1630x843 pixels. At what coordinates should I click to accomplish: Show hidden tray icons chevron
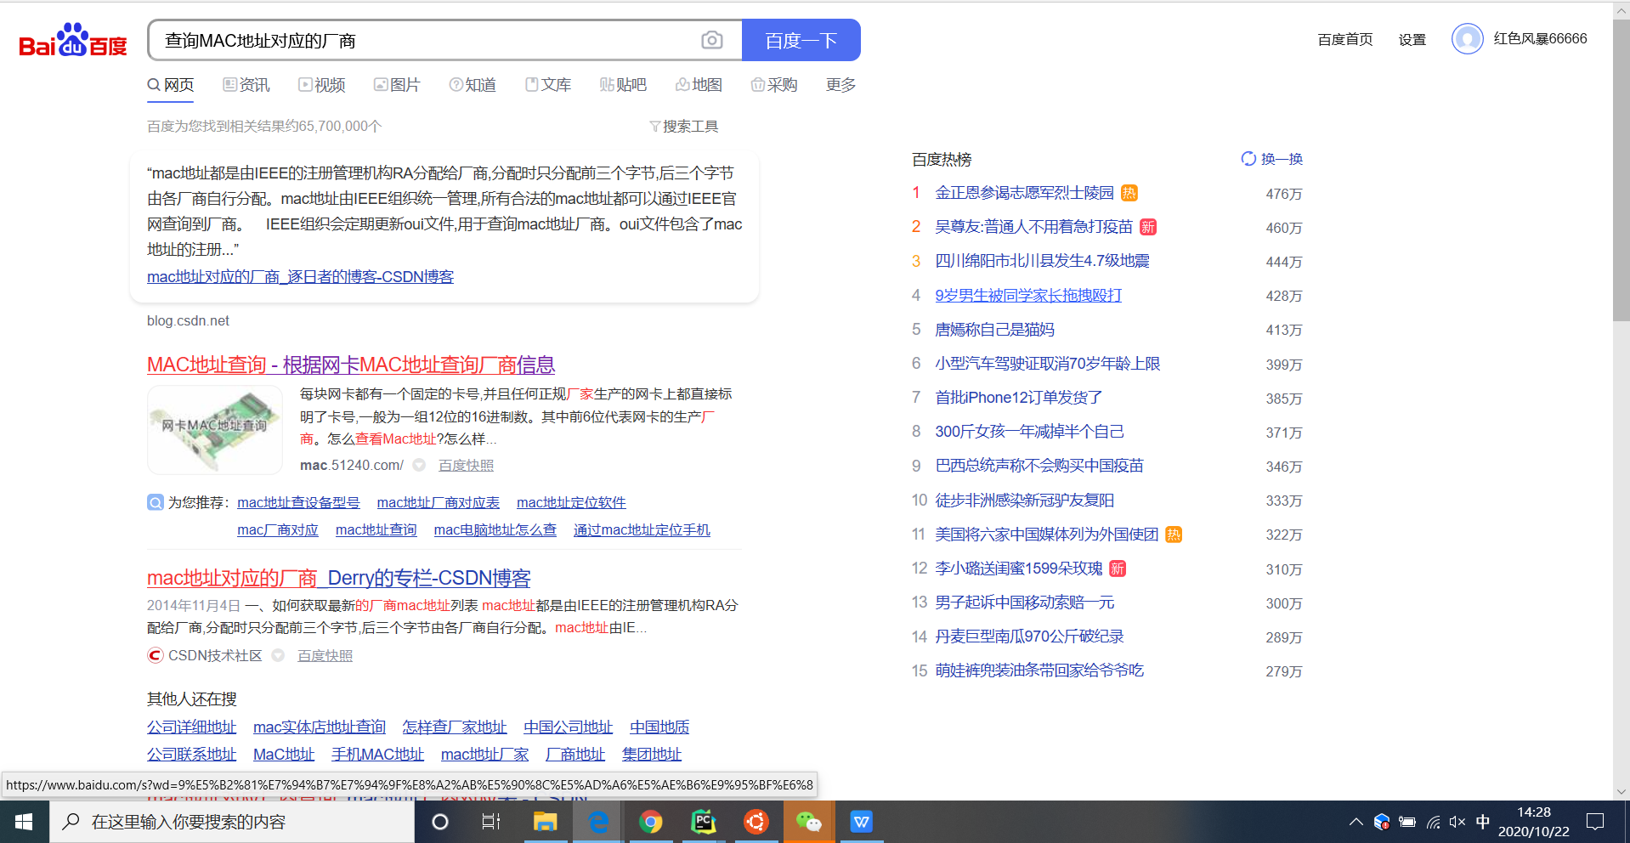tap(1356, 822)
